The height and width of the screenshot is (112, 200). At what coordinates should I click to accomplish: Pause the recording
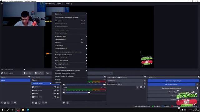(x=197, y=84)
